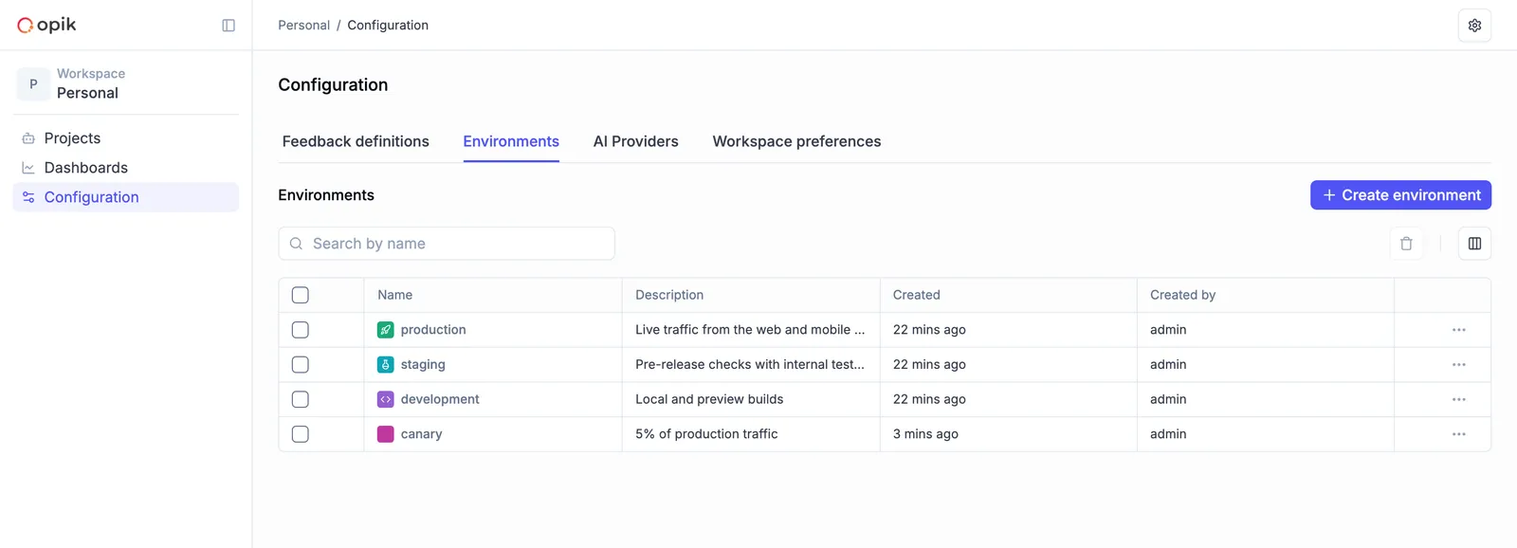This screenshot has height=548, width=1517.
Task: Collapse the sidebar panel icon
Action: click(x=228, y=26)
